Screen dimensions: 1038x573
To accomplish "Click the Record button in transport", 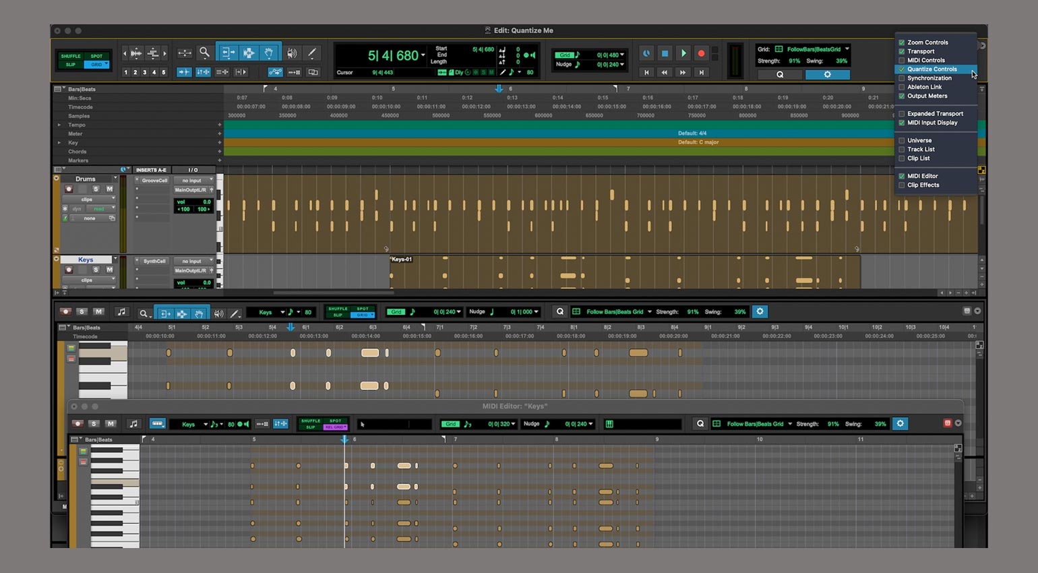I will [x=701, y=53].
